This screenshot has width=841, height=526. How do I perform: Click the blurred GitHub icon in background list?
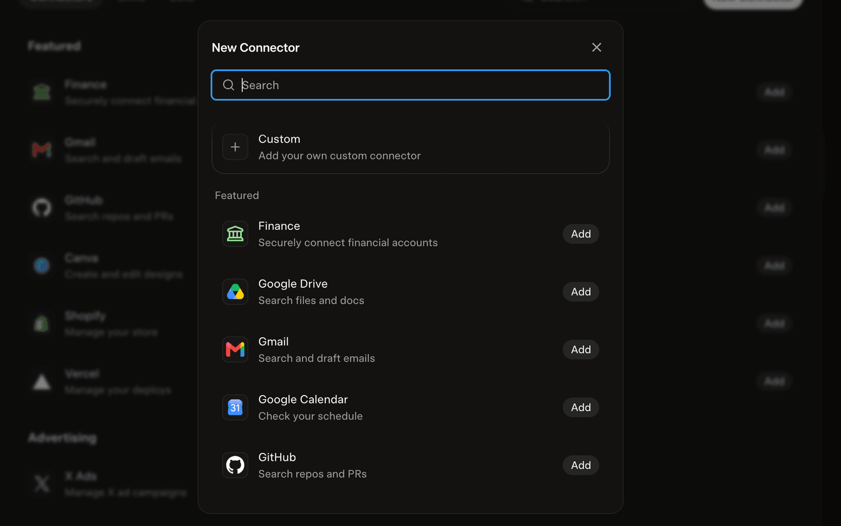[42, 208]
